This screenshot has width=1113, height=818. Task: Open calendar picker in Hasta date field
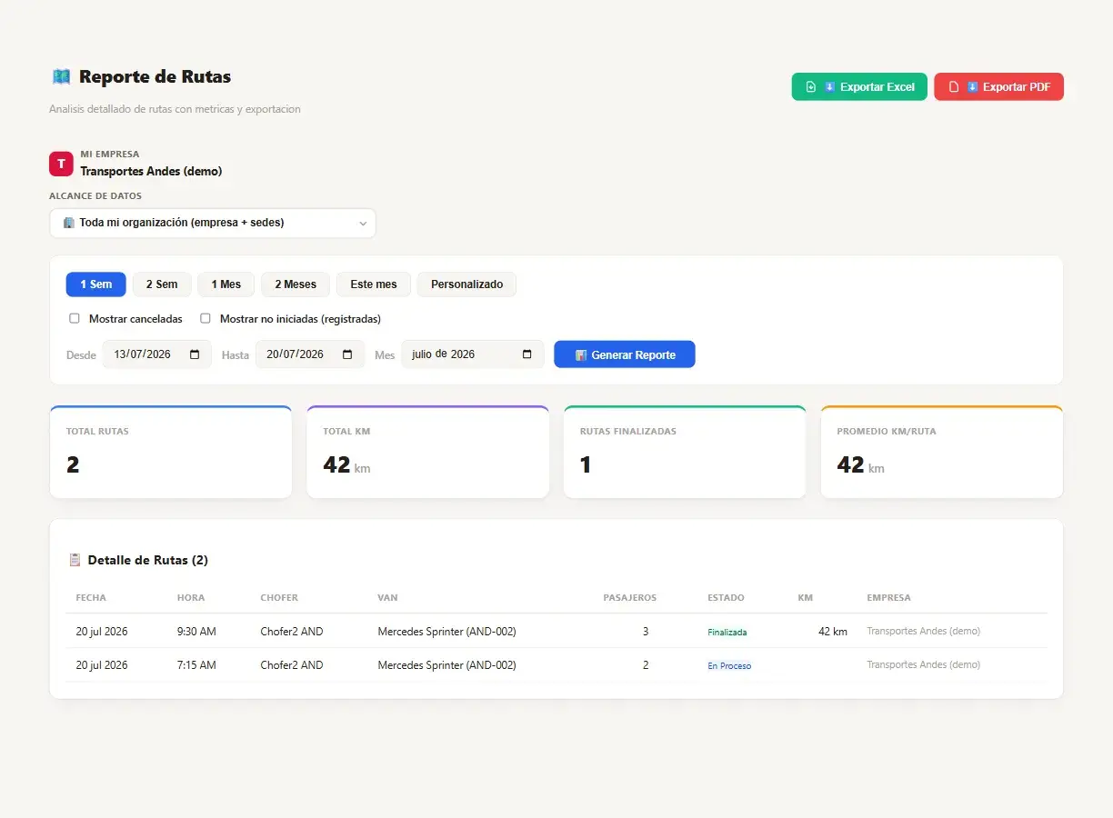[347, 354]
